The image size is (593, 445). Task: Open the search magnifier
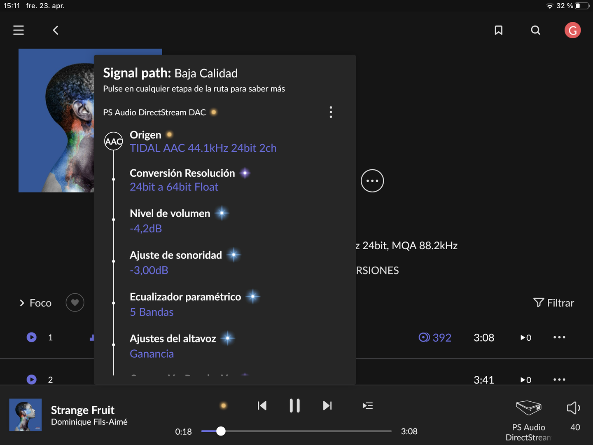[x=535, y=30]
